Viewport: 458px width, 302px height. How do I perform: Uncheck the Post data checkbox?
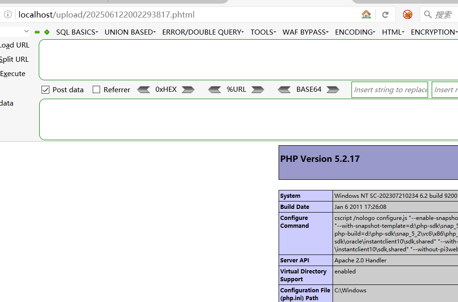pos(45,89)
